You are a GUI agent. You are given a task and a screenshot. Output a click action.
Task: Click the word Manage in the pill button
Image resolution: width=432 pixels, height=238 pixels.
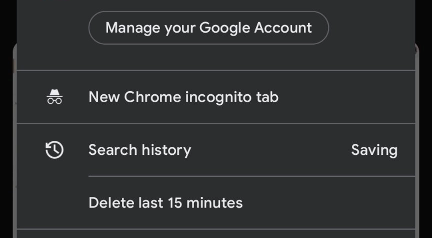[x=133, y=28]
